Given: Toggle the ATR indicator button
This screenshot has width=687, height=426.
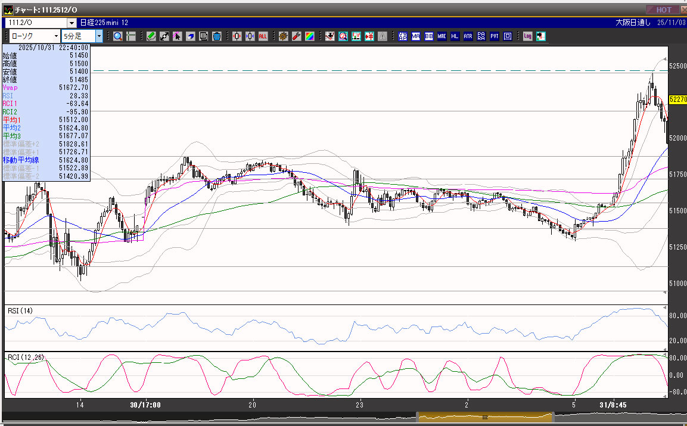Looking at the screenshot, I should pyautogui.click(x=468, y=36).
